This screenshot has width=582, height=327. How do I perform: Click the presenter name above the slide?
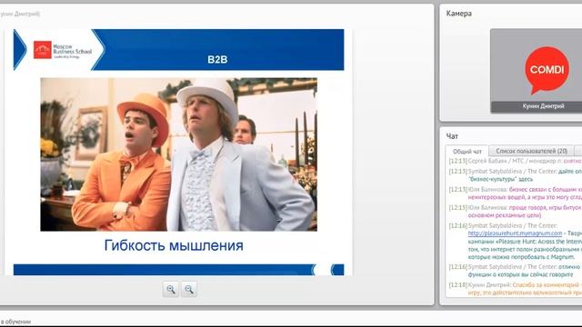20,14
